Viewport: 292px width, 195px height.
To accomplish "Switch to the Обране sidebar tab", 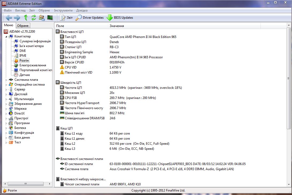I will pos(23,25).
